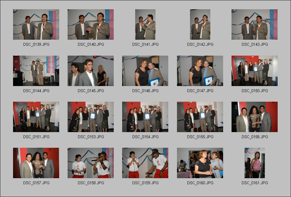Select the label DSC_0147.JPG
The image size is (291, 197).
click(200, 91)
